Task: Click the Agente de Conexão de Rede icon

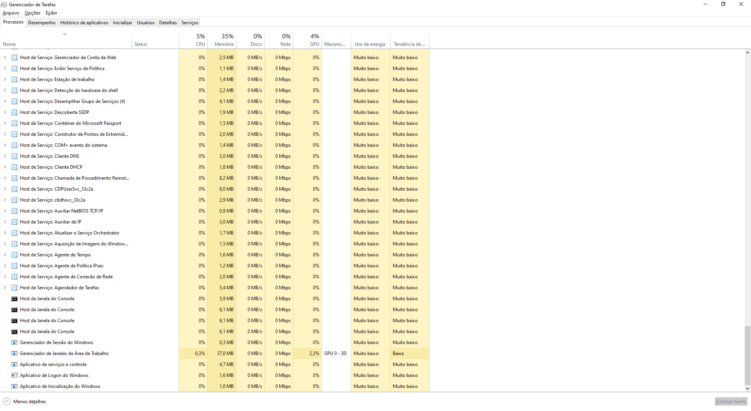Action: click(x=14, y=277)
